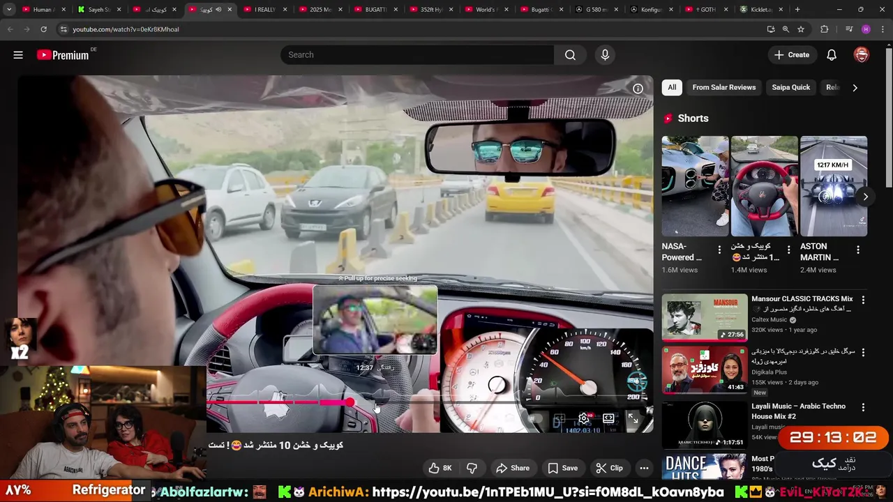Like the video showing 8K likes
This screenshot has width=893, height=502.
(x=440, y=468)
